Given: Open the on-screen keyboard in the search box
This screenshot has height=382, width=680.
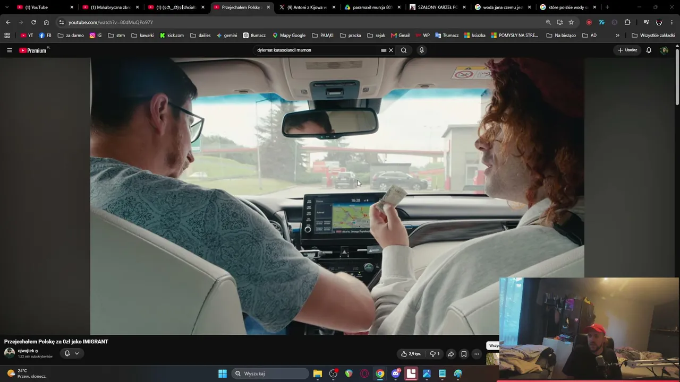Looking at the screenshot, I should [384, 50].
